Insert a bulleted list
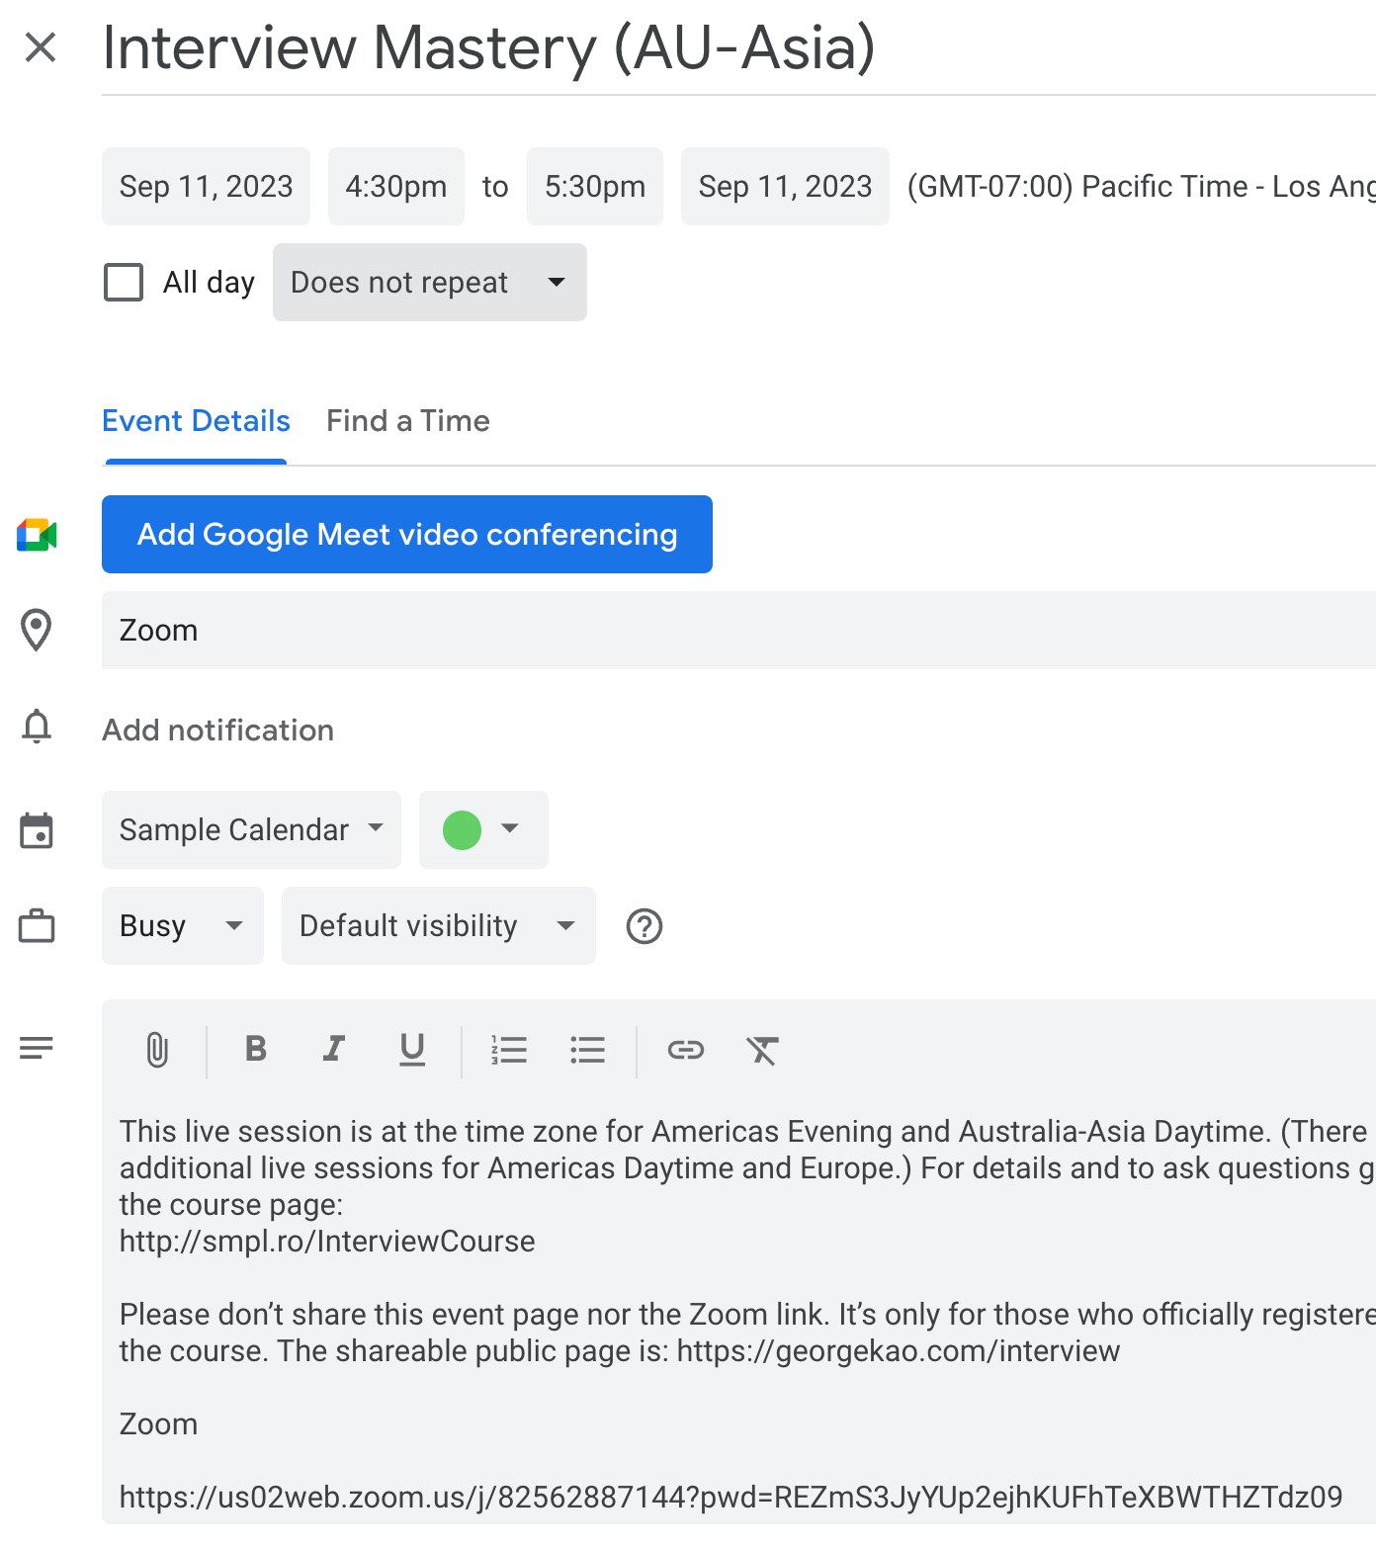This screenshot has height=1550, width=1376. click(587, 1050)
